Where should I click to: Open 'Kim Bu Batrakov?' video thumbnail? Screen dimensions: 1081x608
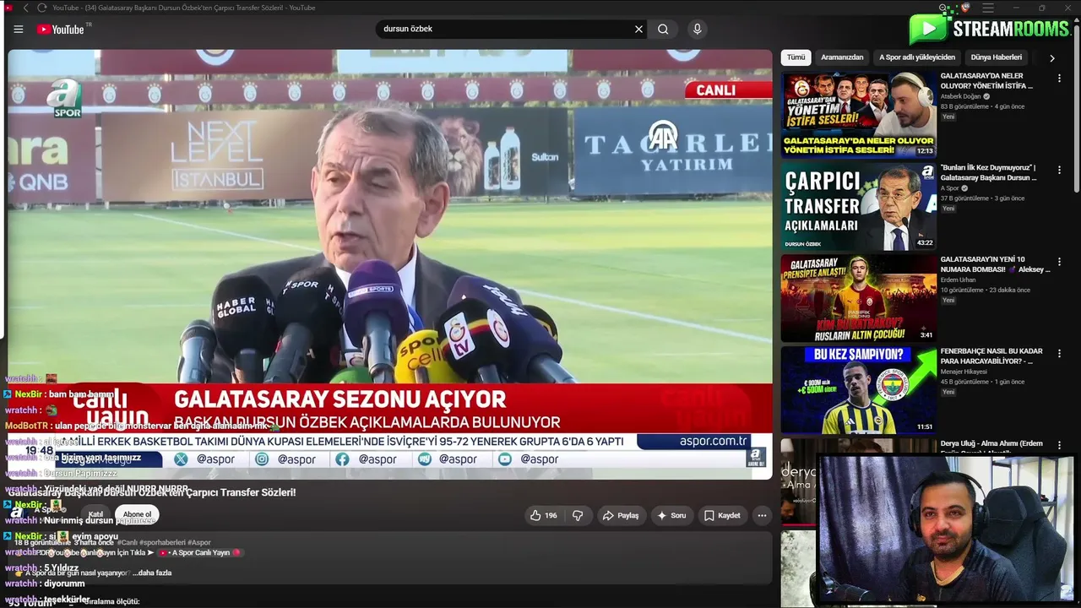858,298
